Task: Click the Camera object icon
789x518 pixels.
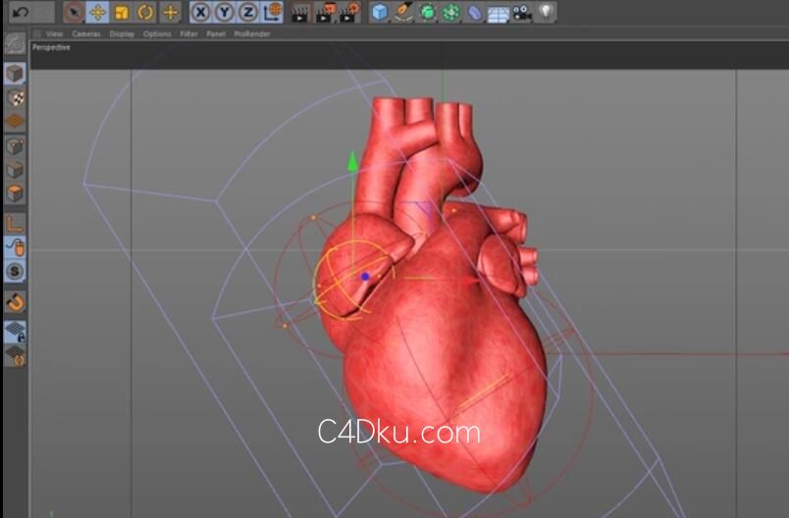Action: point(522,13)
